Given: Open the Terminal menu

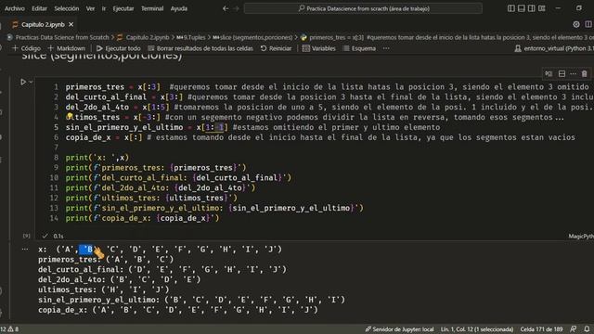Looking at the screenshot, I should click(152, 8).
